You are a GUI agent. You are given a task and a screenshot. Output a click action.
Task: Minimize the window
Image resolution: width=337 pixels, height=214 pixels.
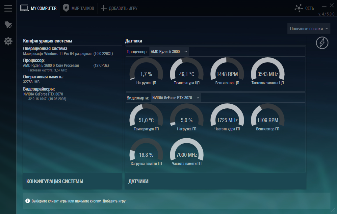(x=324, y=7)
